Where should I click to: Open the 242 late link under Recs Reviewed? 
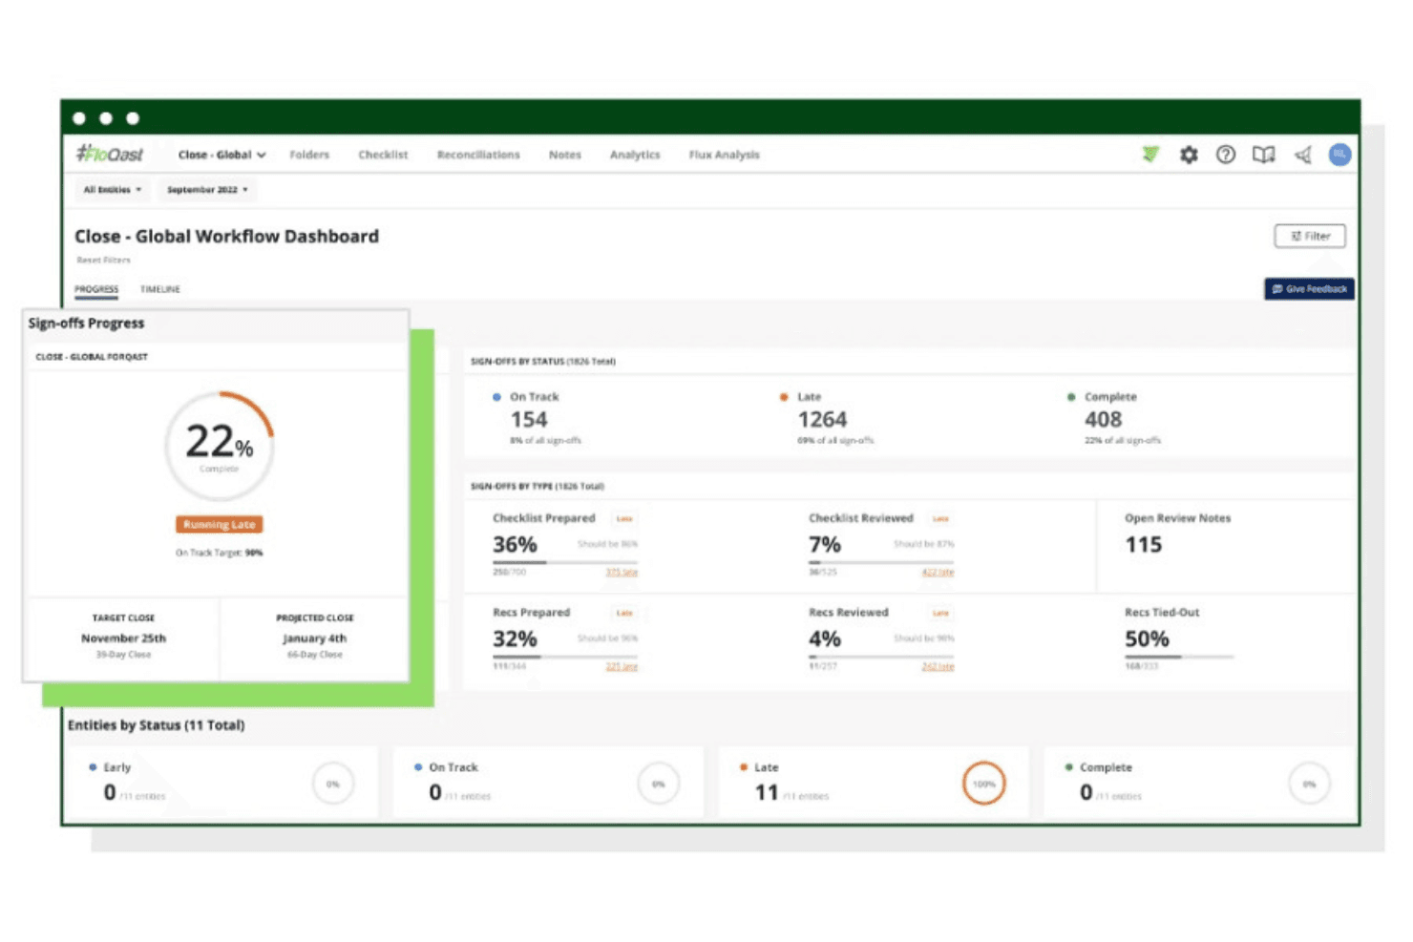938,666
